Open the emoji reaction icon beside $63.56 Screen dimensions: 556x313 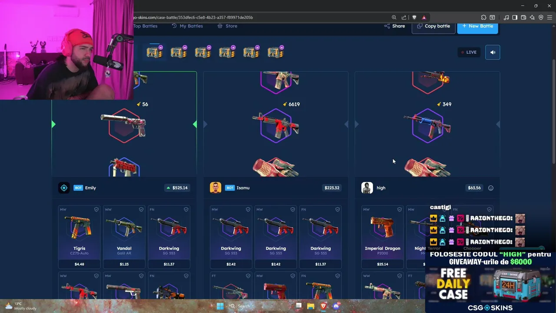click(491, 188)
